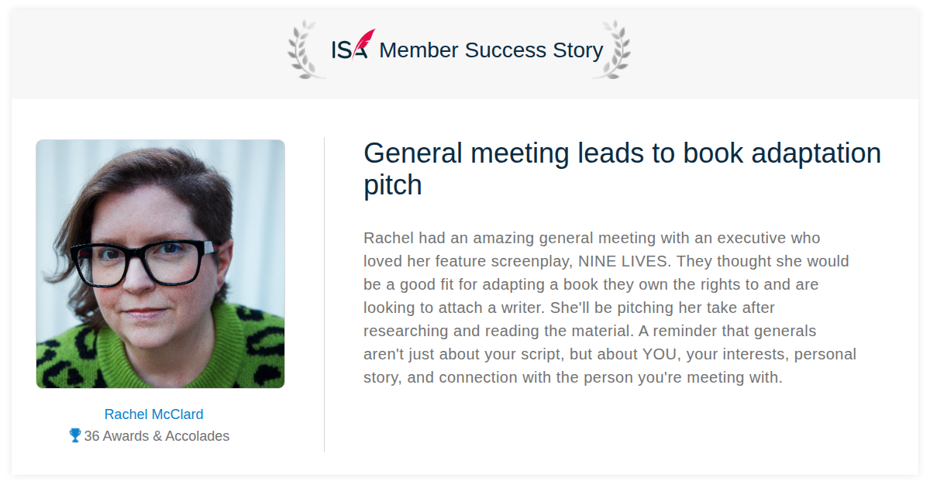930x488 pixels.
Task: Click the word 'pitch' in the headline
Action: coord(393,186)
